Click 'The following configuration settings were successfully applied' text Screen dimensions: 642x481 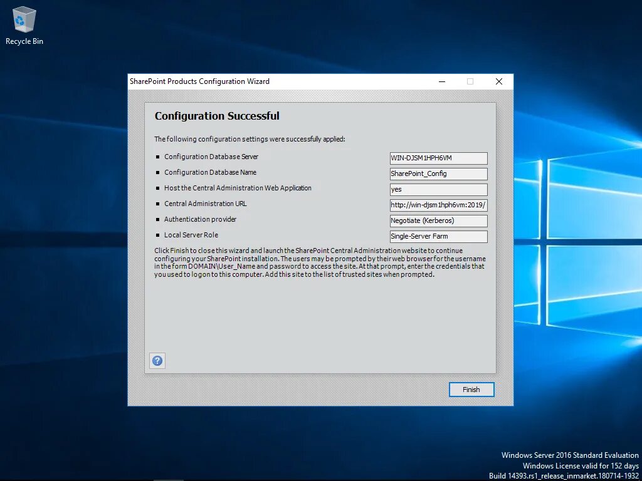click(250, 139)
